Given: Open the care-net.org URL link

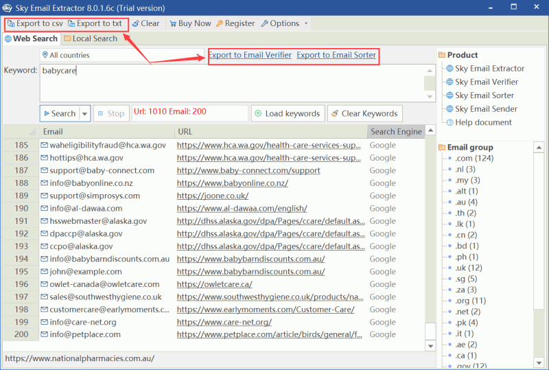Looking at the screenshot, I should point(224,322).
